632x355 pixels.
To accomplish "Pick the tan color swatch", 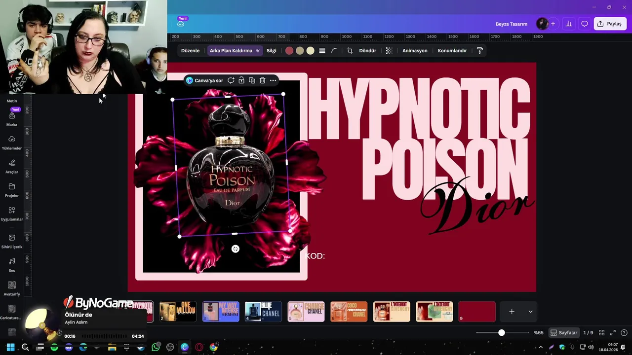I will (300, 51).
